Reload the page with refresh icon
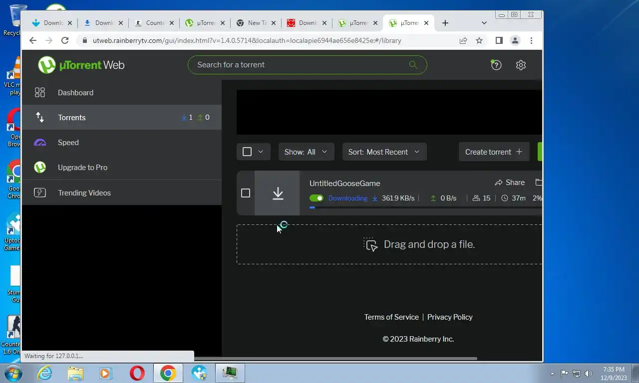This screenshot has width=639, height=383. tap(65, 40)
